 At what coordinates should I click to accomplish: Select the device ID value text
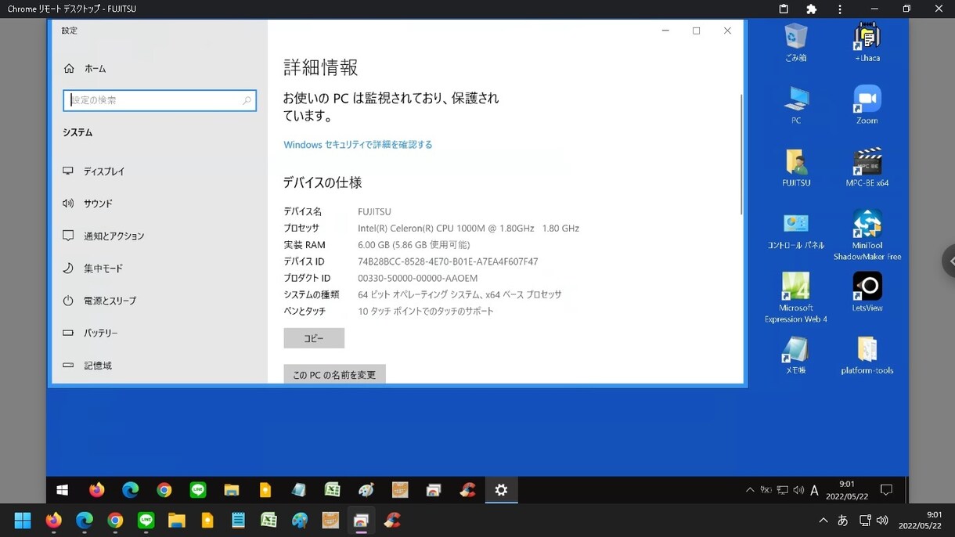pos(448,261)
